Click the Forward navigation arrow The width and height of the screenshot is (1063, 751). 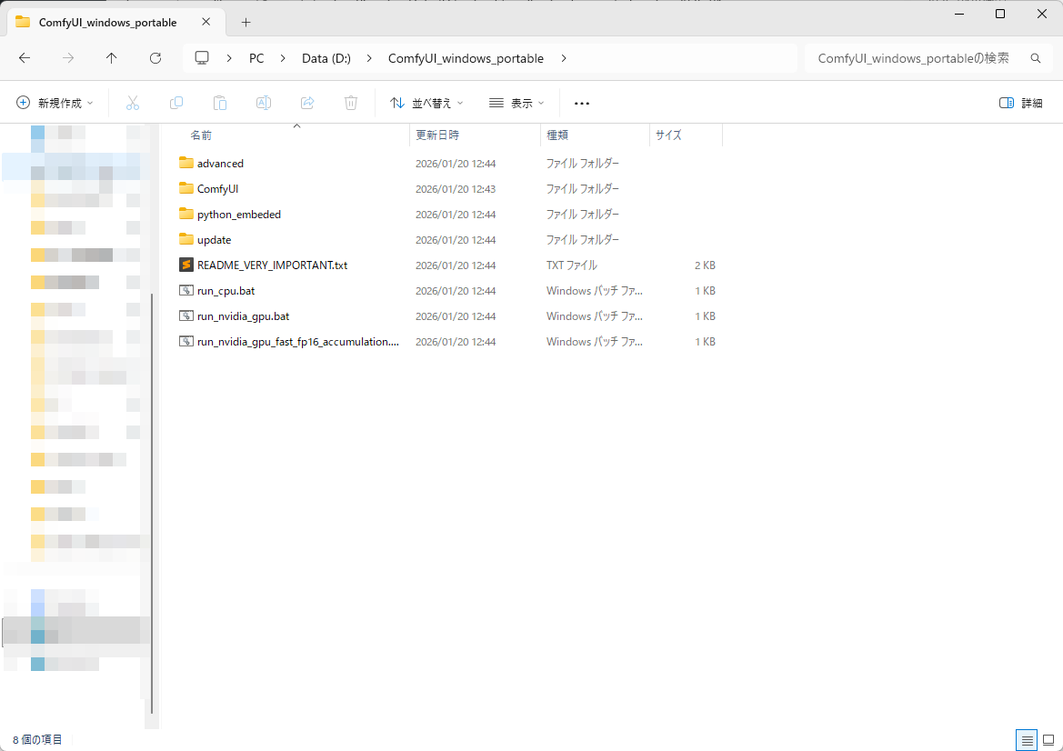pos(68,58)
